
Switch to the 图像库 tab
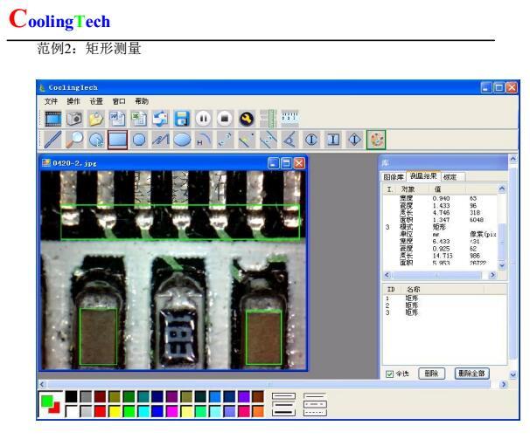tap(394, 177)
